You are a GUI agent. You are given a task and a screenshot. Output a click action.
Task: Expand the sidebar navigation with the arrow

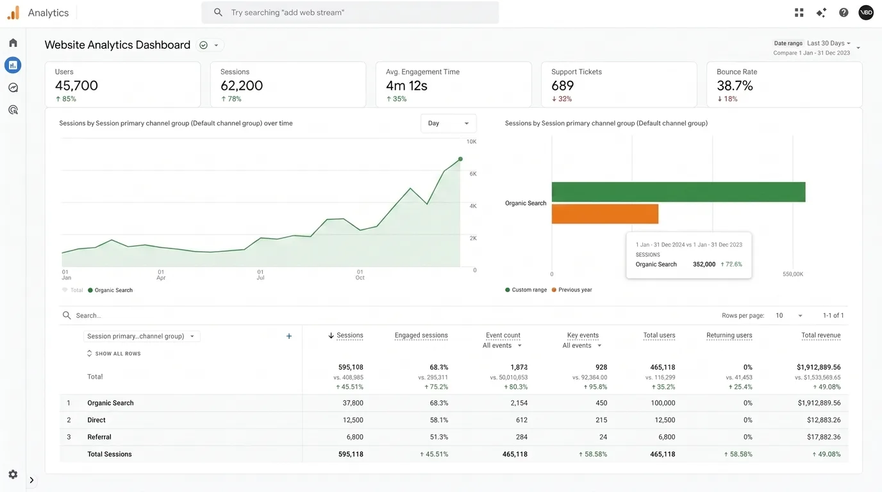coord(31,480)
